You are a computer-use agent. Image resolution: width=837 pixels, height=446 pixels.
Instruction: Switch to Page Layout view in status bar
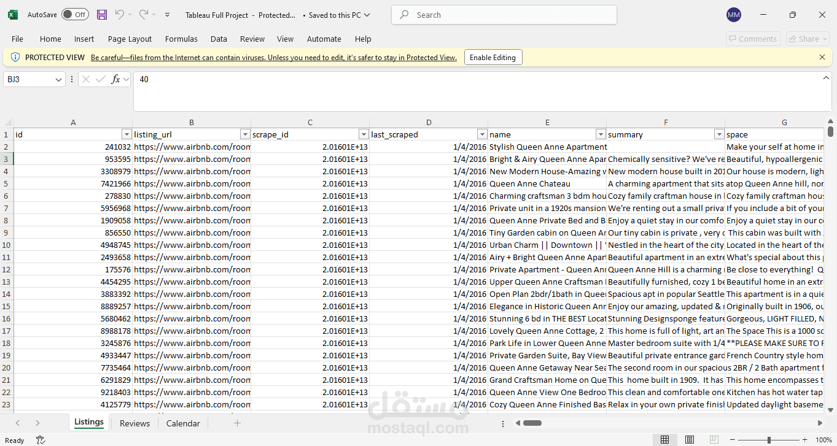tap(690, 440)
